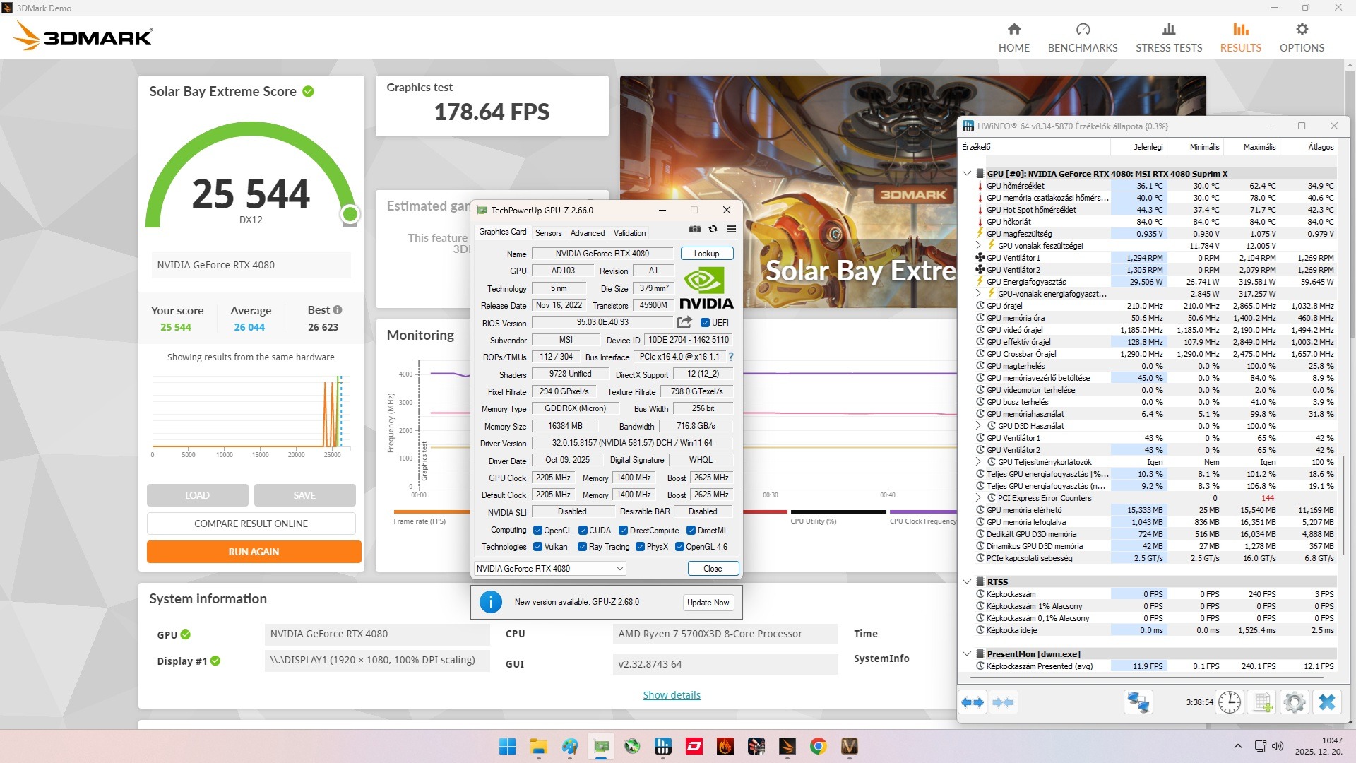This screenshot has height=763, width=1356.
Task: Switch to the Sensors tab
Action: point(548,232)
